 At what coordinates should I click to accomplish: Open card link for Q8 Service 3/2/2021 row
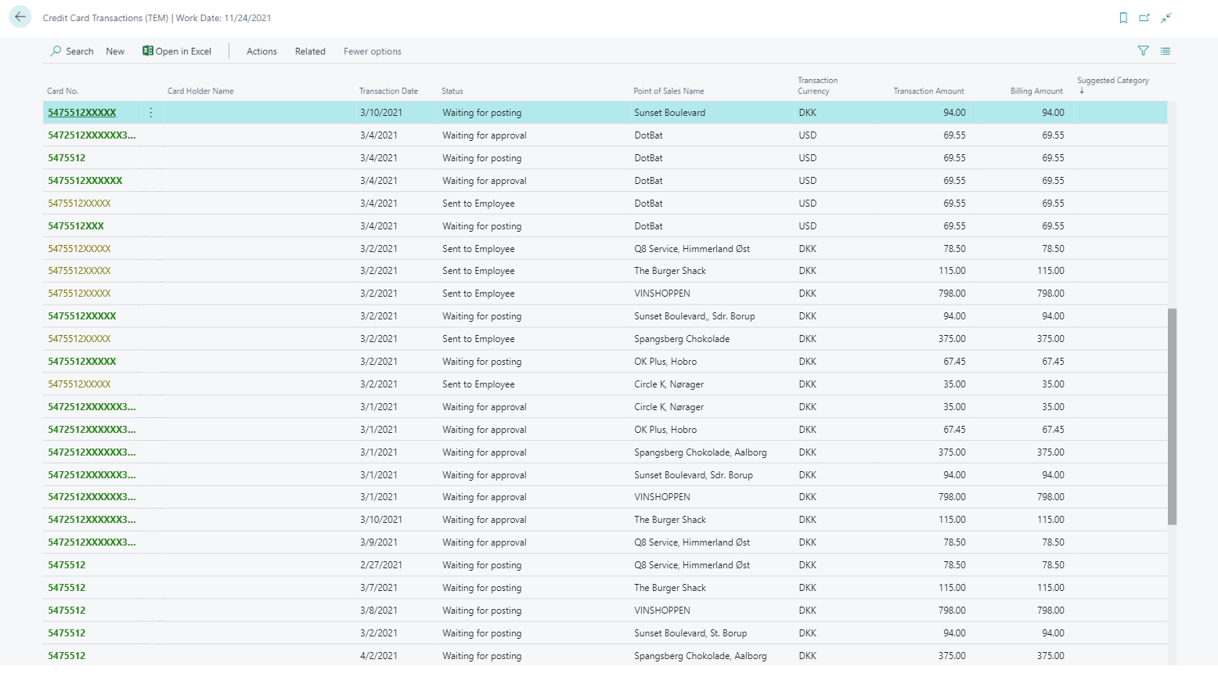coord(79,249)
